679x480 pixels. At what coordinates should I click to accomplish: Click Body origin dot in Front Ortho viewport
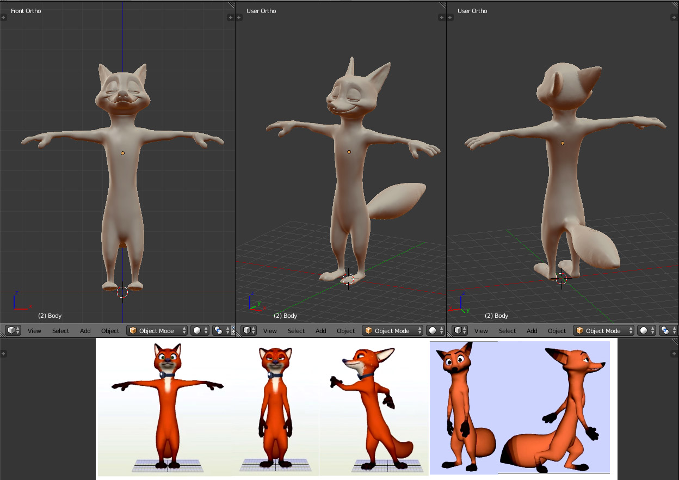(x=122, y=153)
